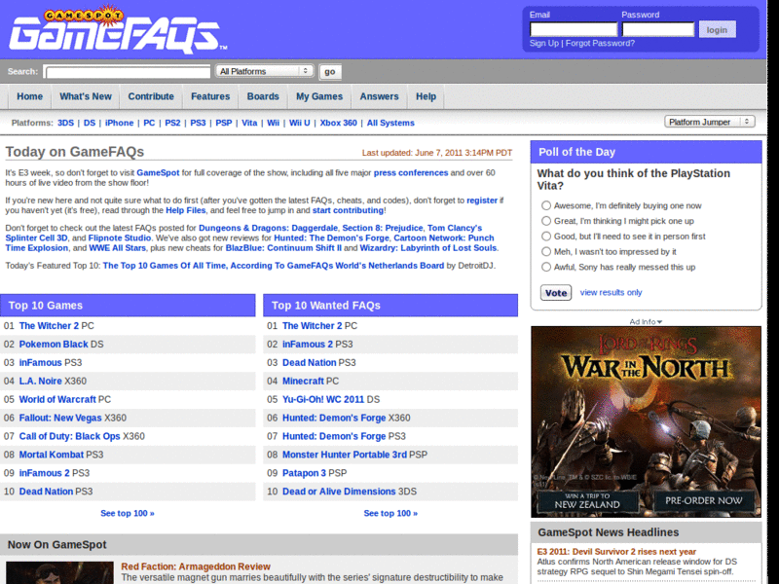Open L.A. Noire in Top 10 Games
The height and width of the screenshot is (584, 779).
pos(41,381)
